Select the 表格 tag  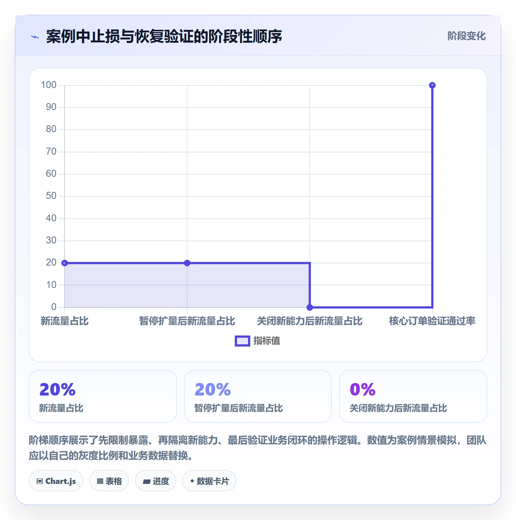109,481
